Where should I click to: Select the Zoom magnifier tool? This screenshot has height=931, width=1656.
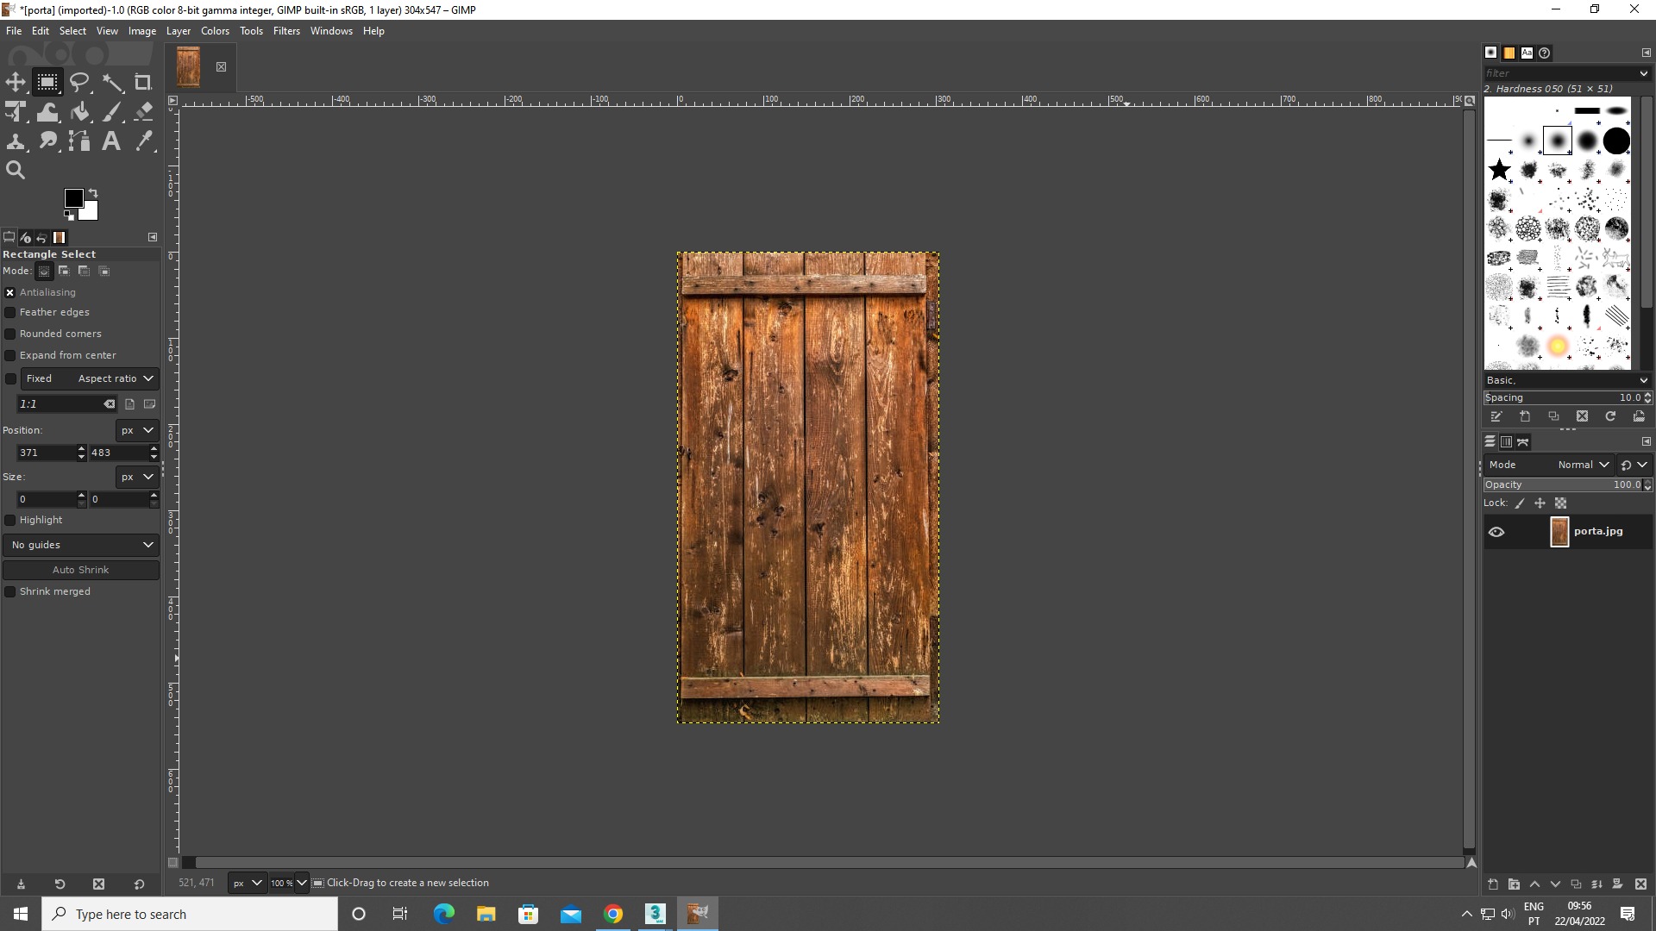click(16, 171)
